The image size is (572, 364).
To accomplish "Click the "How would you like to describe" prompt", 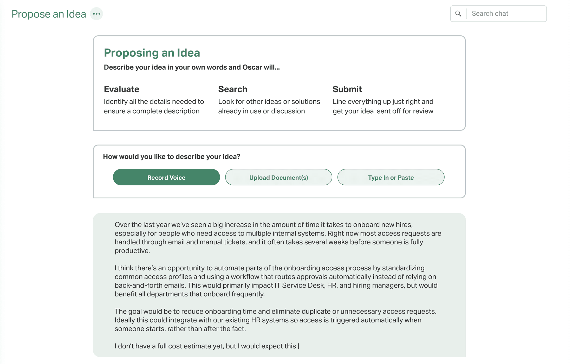I will [172, 157].
